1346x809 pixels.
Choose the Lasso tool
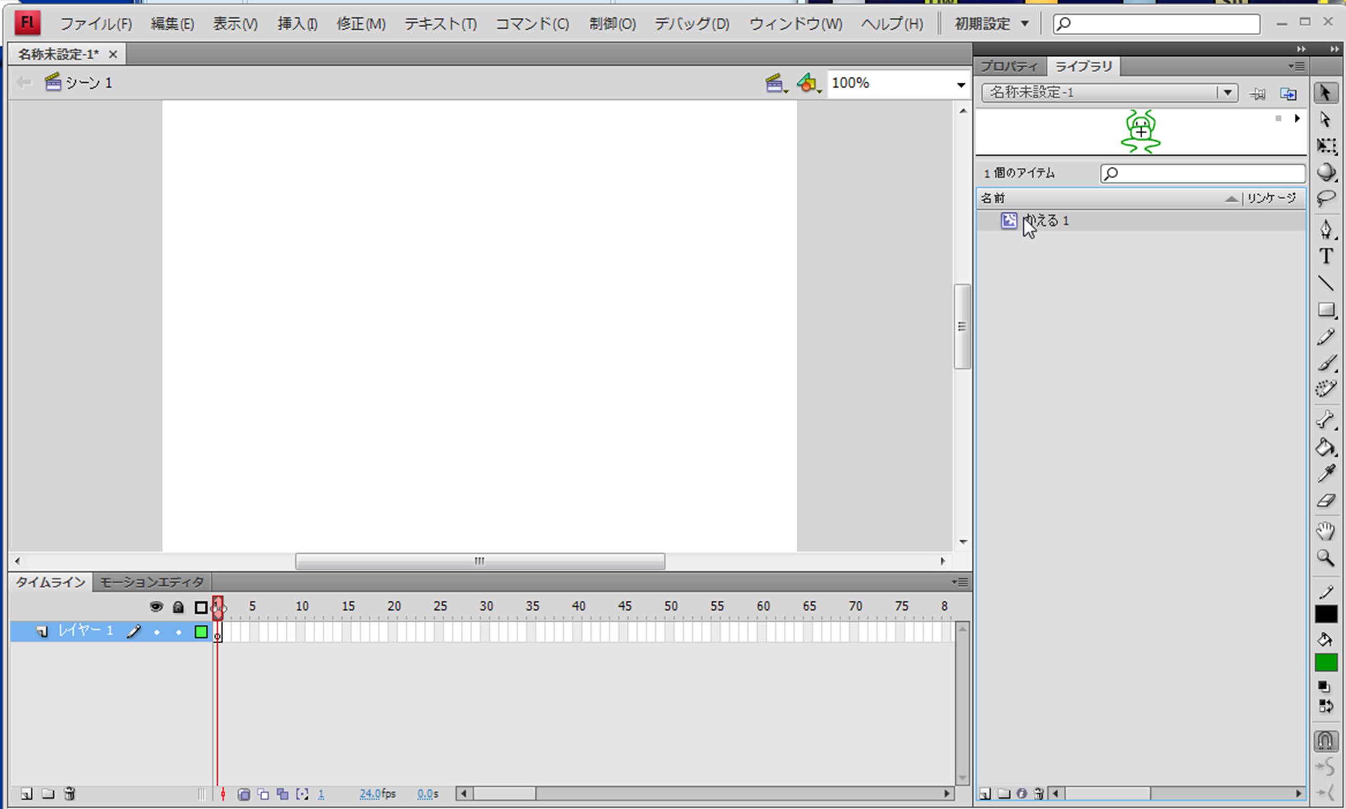point(1326,199)
